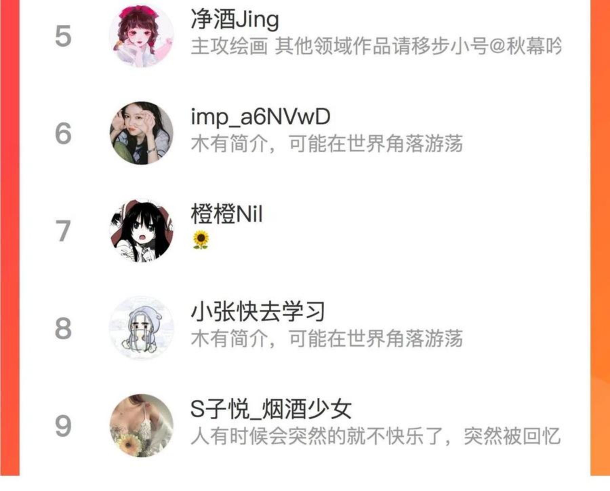610x491 pixels.
Task: Tap the imp_a6NVwD profile avatar
Action: (142, 133)
